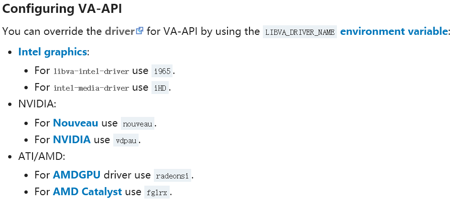Click the LIBVA_DRIVER_NAME code text
476x199 pixels.
300,32
